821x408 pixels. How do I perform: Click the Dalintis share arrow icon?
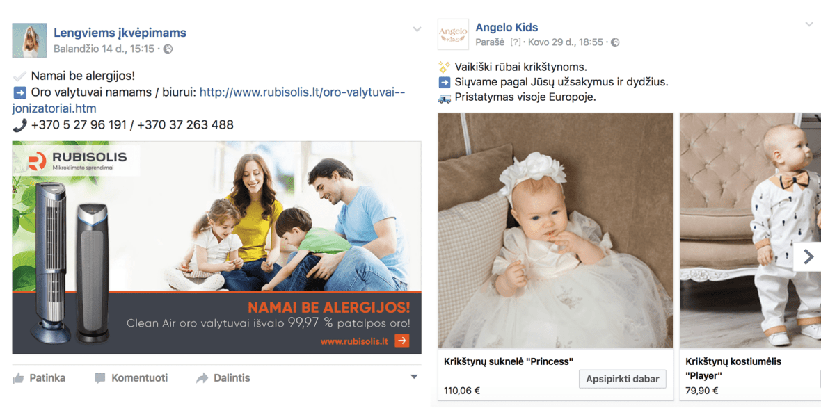click(202, 377)
